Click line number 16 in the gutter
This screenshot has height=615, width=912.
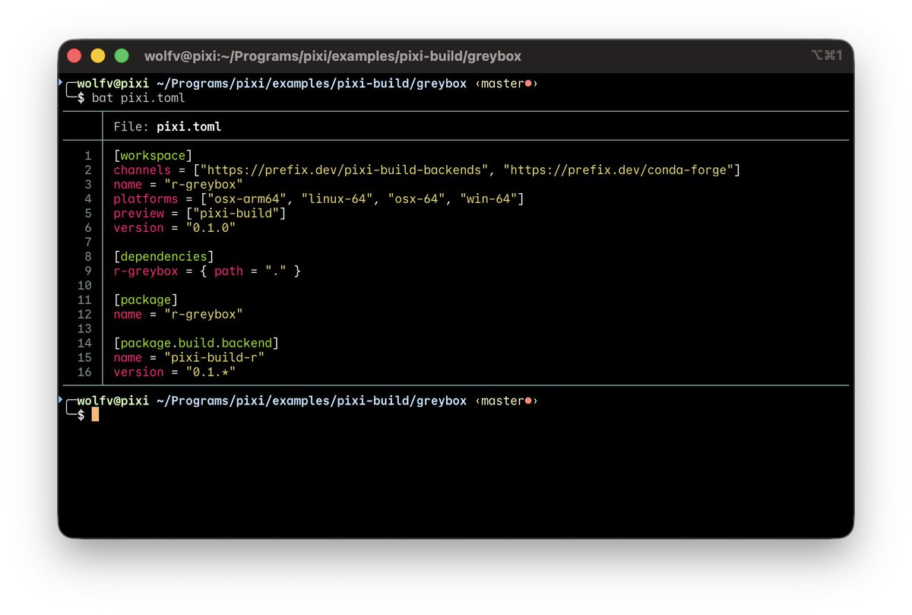click(x=84, y=372)
